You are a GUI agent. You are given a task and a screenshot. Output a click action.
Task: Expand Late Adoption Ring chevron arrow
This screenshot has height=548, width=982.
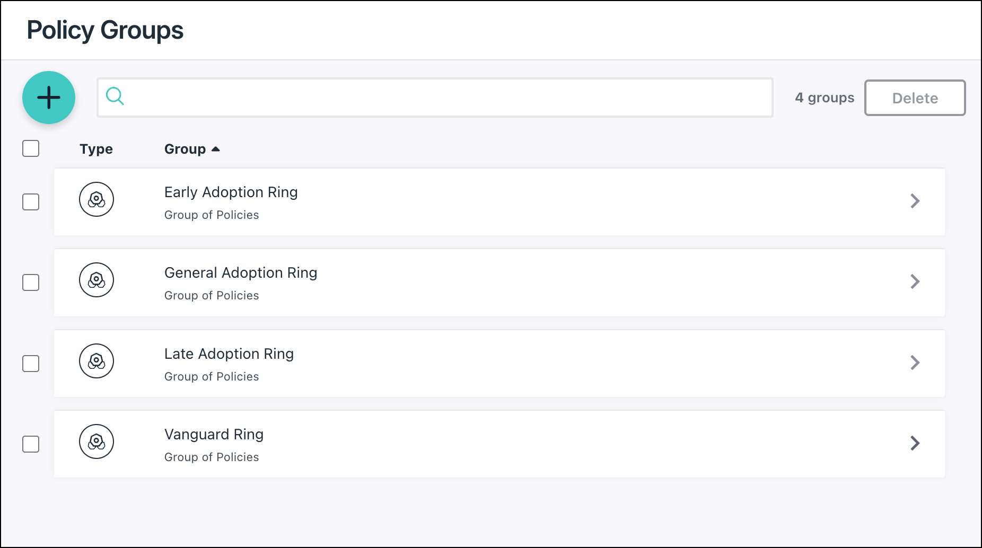[915, 363]
